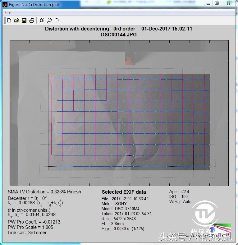Click the toolbar grip handle left of New

click(x=5, y=21)
